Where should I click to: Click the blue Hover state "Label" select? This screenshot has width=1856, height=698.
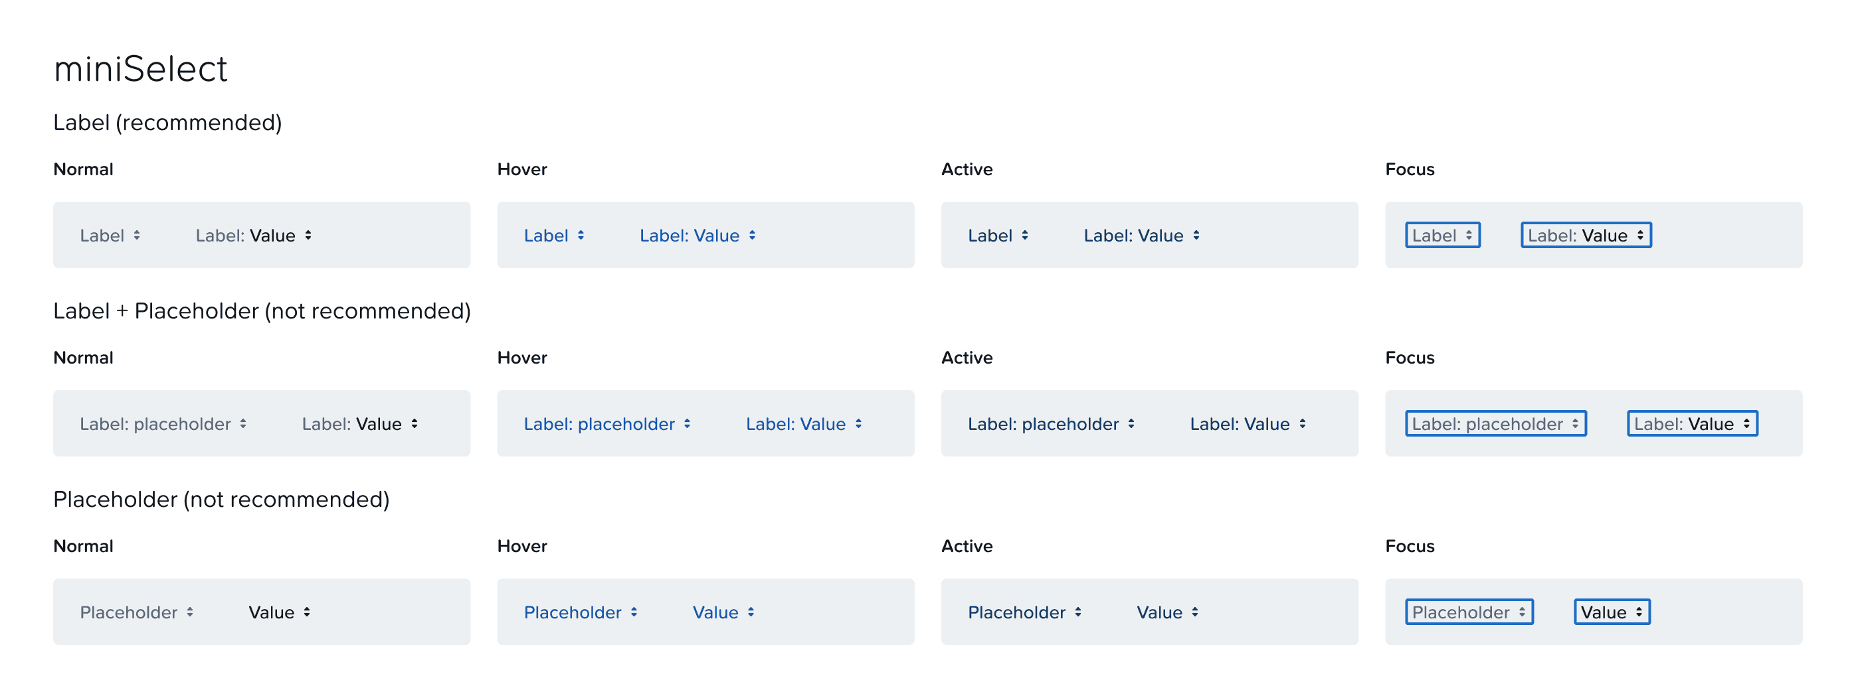554,236
